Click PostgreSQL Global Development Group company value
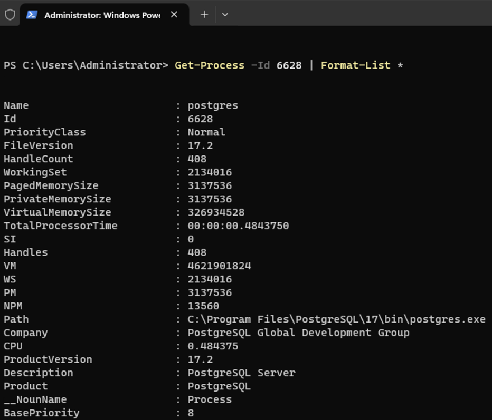This screenshot has height=420, width=492. pos(298,333)
